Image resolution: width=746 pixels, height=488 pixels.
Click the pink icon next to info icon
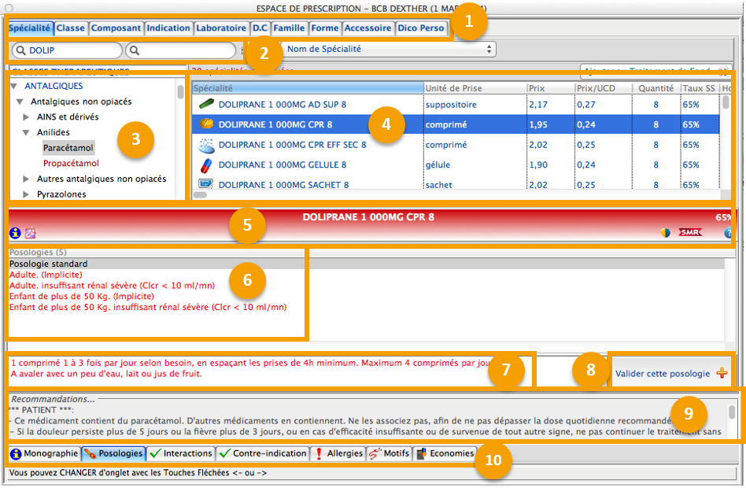(x=31, y=233)
